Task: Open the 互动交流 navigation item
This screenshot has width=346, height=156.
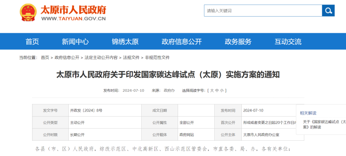Action: 288,41
